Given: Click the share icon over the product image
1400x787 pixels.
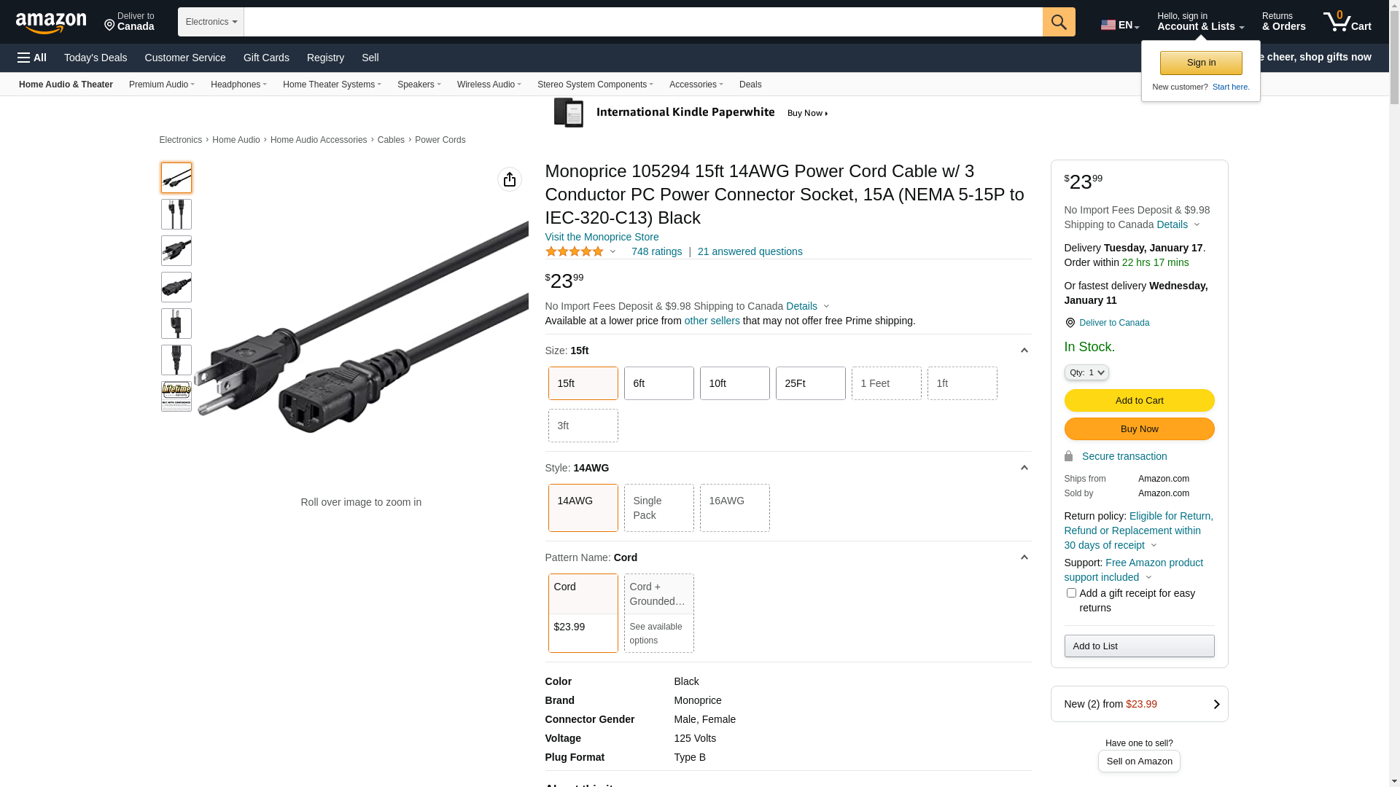Looking at the screenshot, I should pos(509,179).
